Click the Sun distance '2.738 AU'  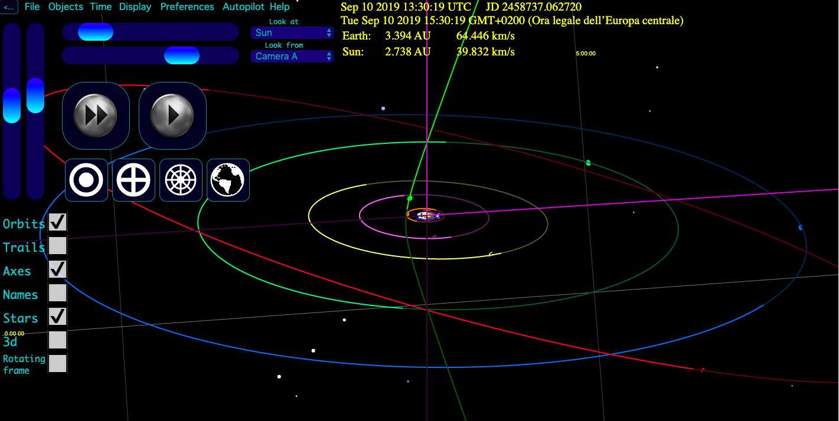(x=408, y=52)
